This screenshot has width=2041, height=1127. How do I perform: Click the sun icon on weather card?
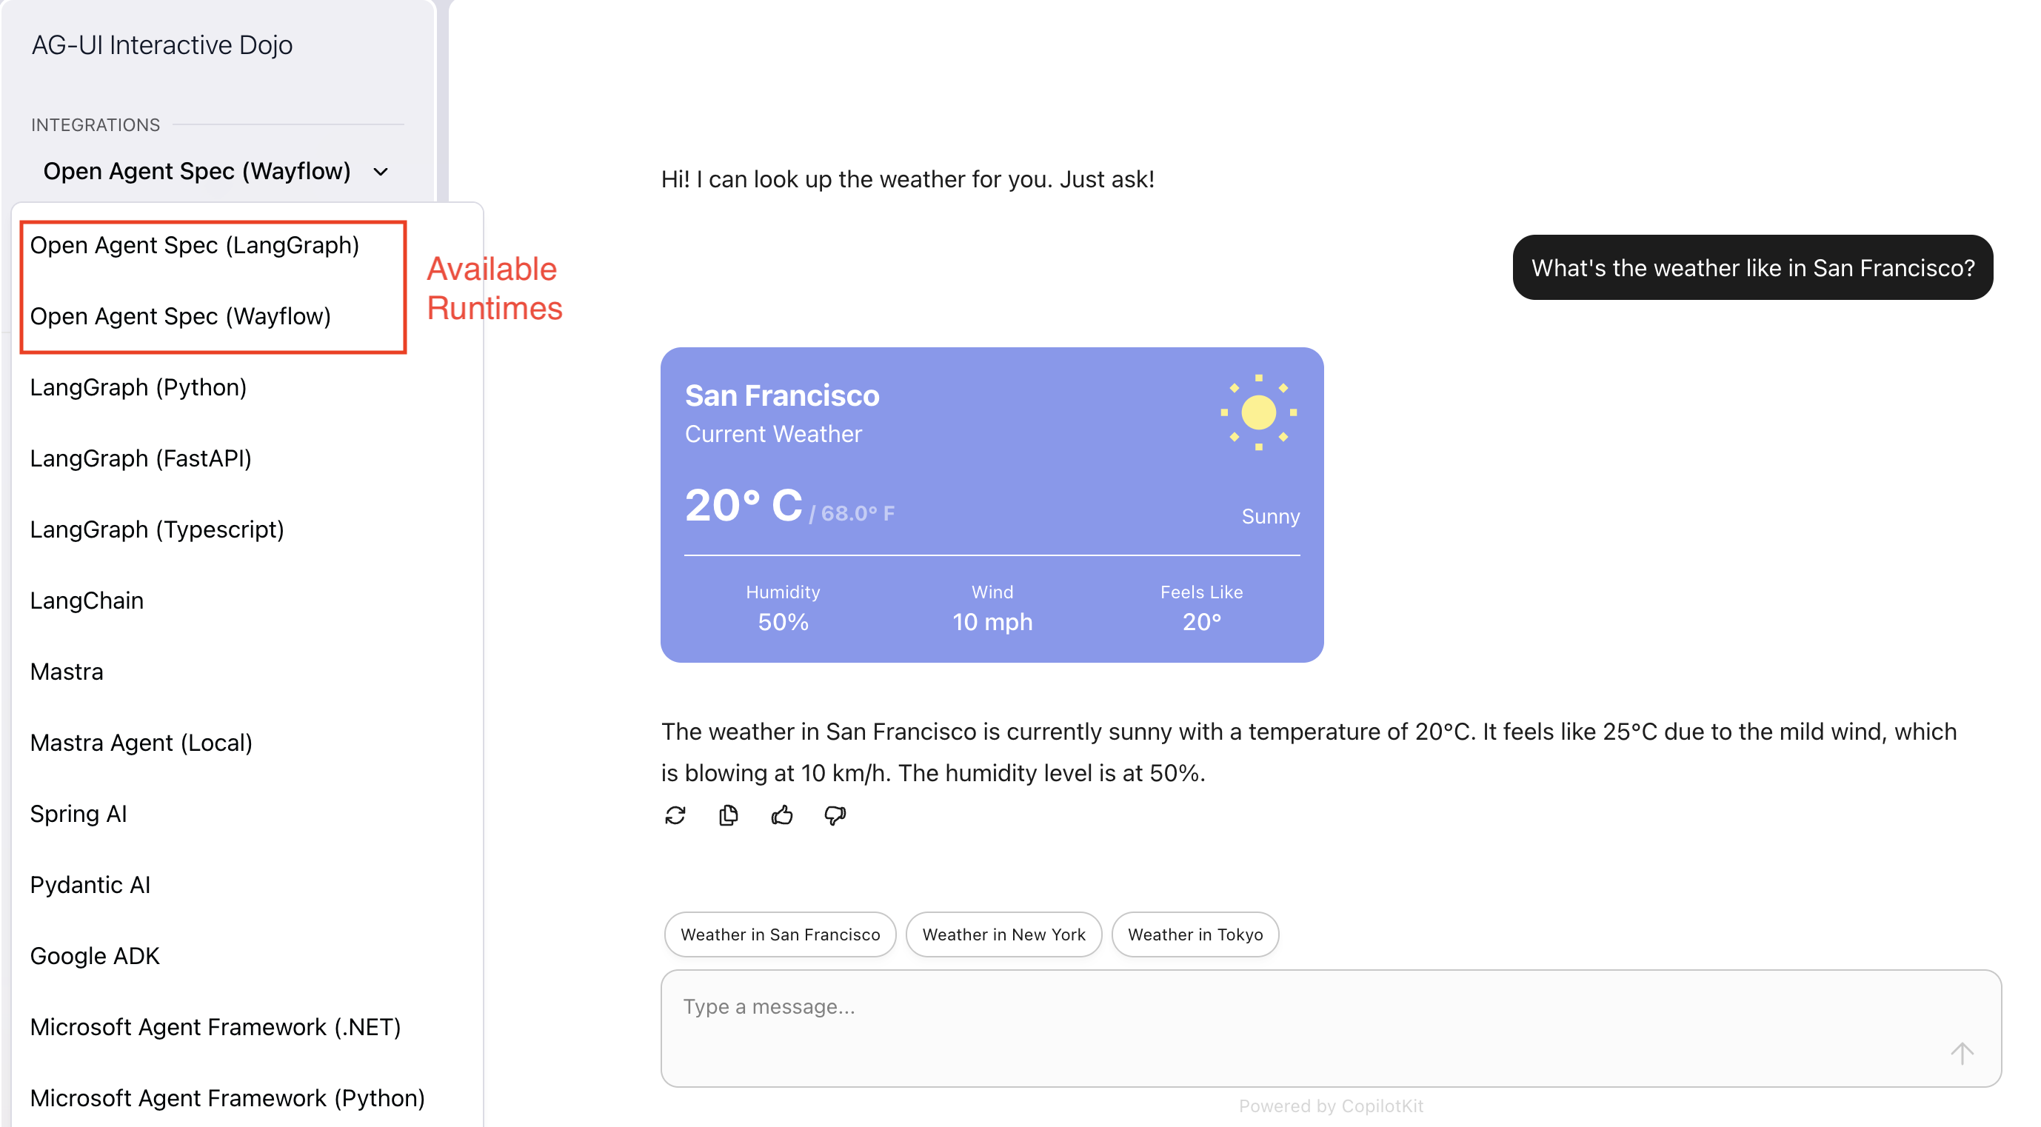click(x=1258, y=412)
